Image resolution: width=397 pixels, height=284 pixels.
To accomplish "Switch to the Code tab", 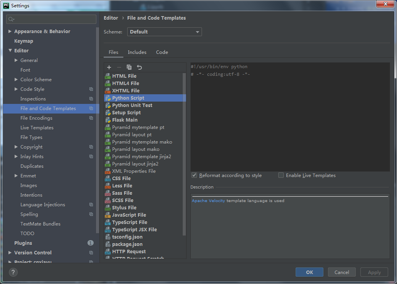I will pyautogui.click(x=162, y=52).
